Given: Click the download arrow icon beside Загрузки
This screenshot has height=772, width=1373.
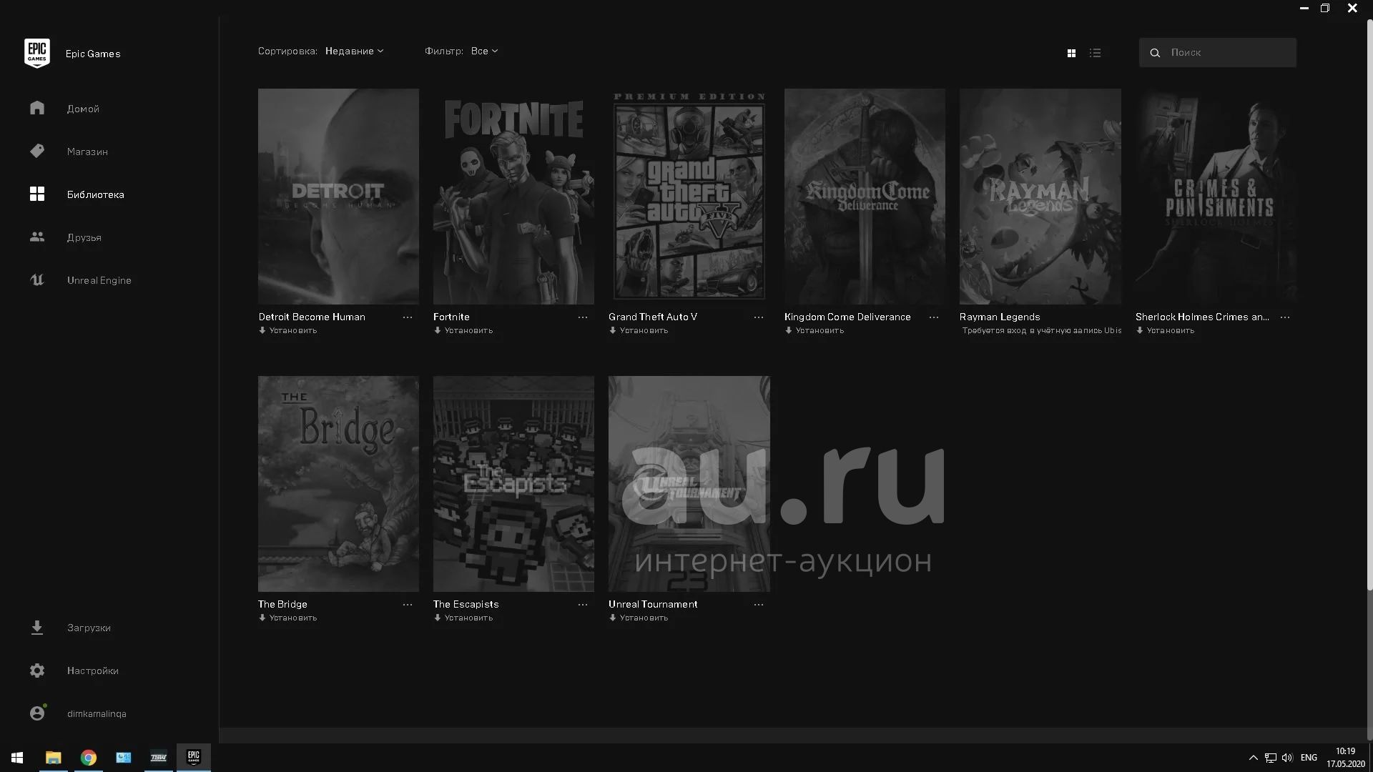Looking at the screenshot, I should point(37,628).
